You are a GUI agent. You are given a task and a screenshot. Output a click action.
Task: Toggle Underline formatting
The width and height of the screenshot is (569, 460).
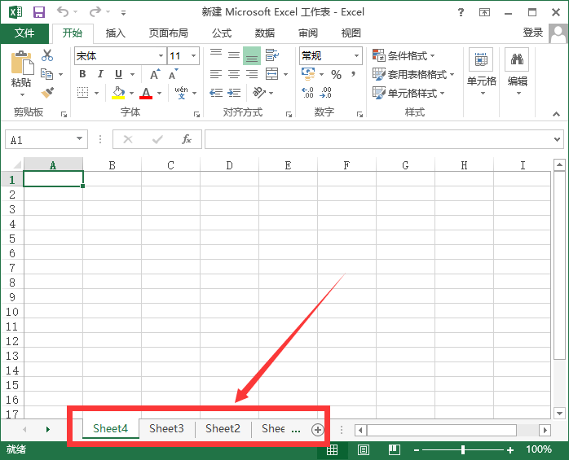[118, 74]
